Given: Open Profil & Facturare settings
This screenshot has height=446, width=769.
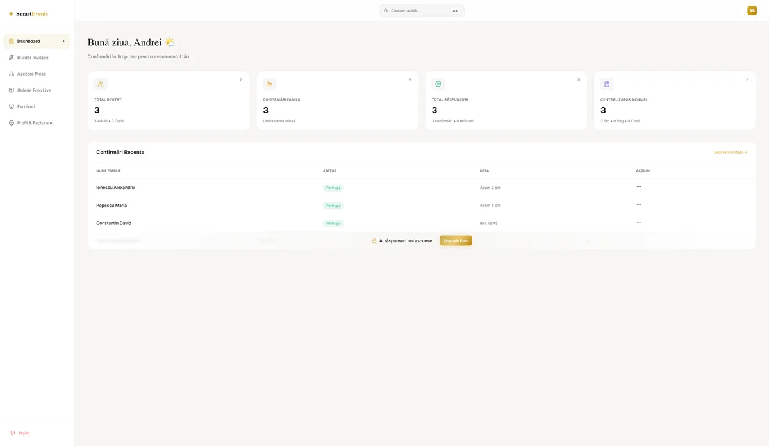Looking at the screenshot, I should click(x=37, y=123).
